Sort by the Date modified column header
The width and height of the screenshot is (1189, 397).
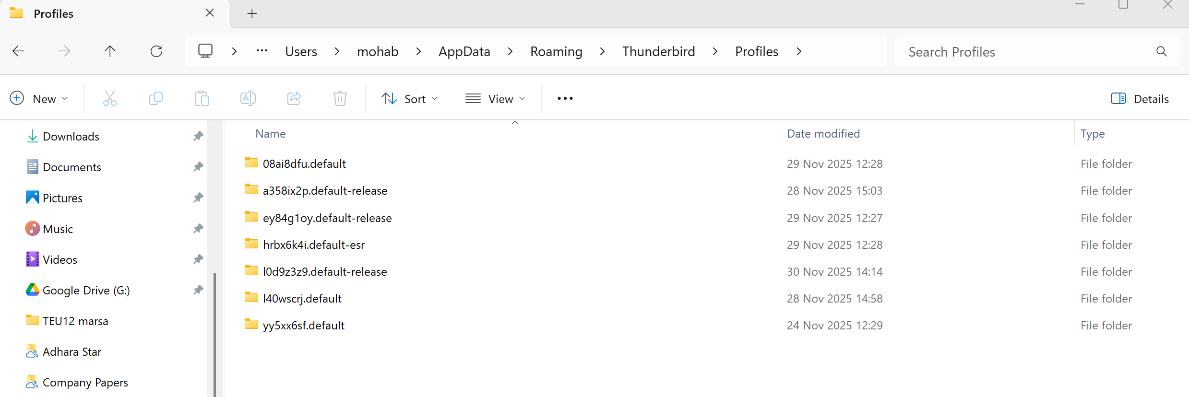[x=823, y=134]
